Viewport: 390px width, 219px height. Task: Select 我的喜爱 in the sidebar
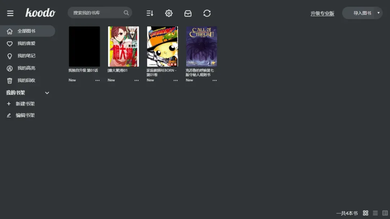[26, 44]
